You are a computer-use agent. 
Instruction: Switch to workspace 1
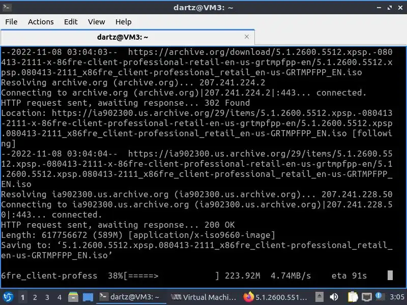coord(22,297)
